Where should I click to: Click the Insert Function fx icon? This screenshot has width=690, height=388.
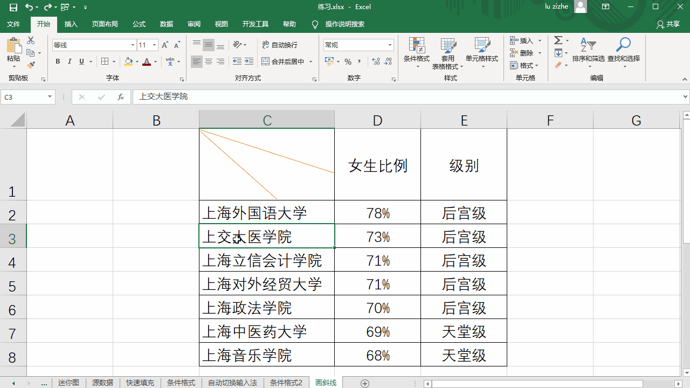coord(121,97)
